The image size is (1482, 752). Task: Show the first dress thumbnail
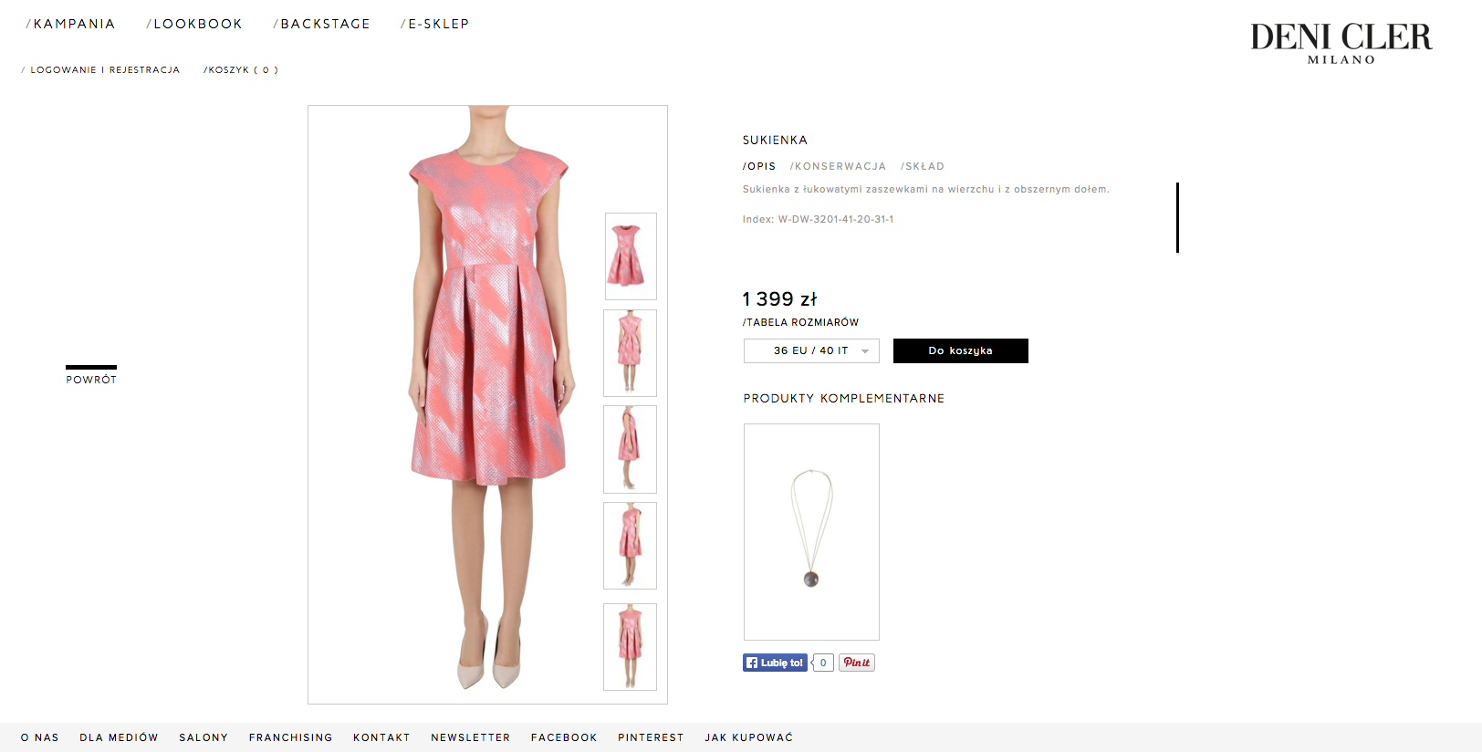click(631, 256)
